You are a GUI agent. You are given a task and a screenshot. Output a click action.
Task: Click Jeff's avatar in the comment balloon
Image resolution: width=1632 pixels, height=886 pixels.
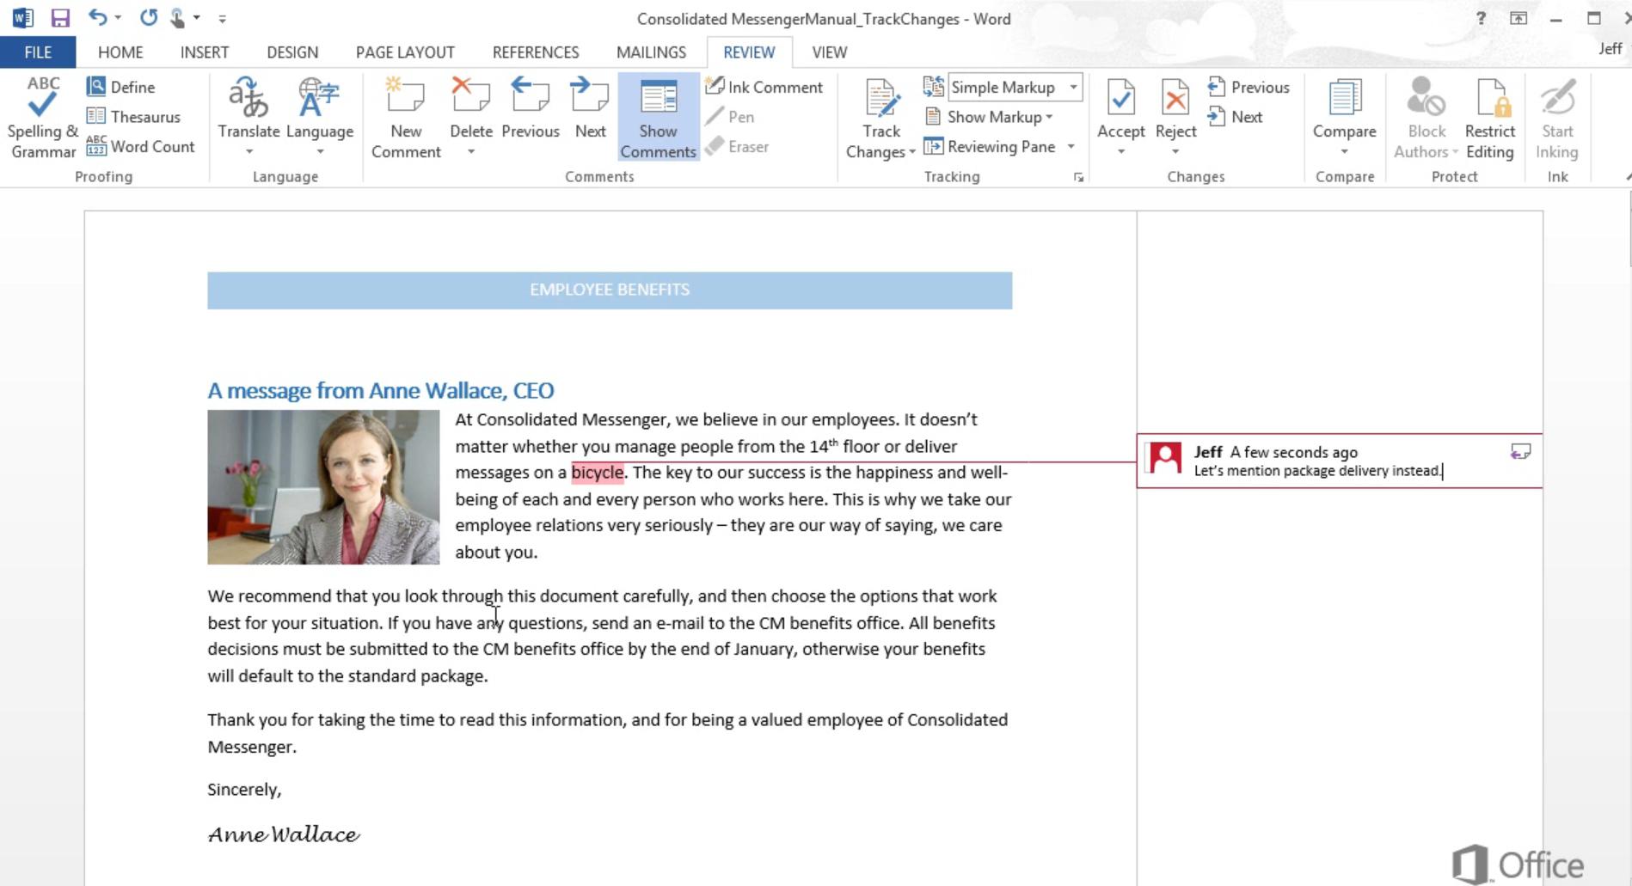pyautogui.click(x=1165, y=458)
